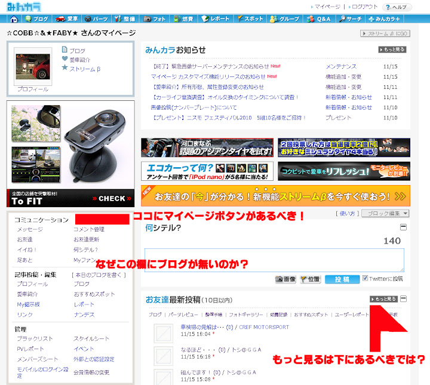Click the マイページ top link
The width and height of the screenshot is (430, 385).
tap(327, 7)
